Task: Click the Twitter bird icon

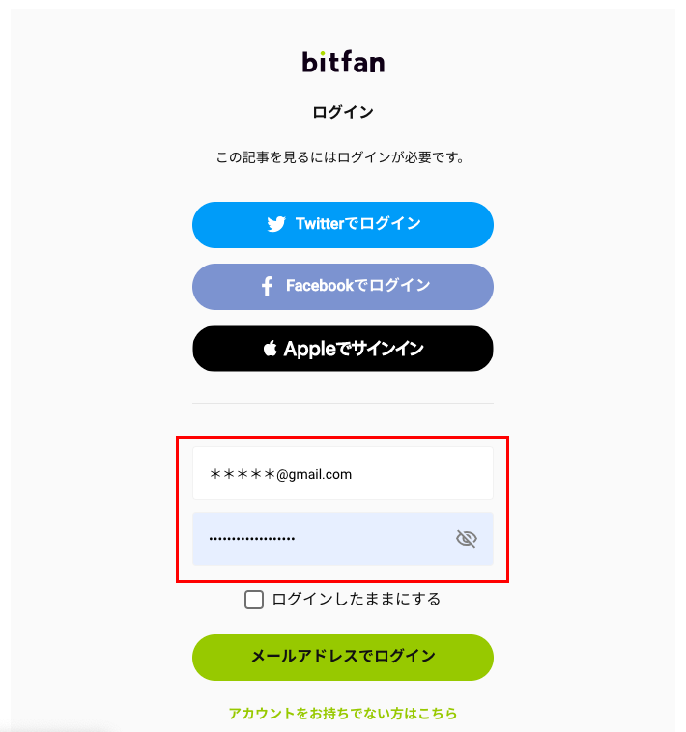Action: click(276, 224)
